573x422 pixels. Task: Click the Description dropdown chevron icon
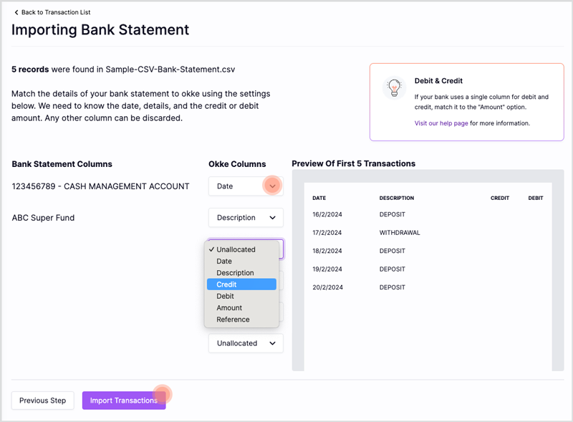click(x=272, y=218)
